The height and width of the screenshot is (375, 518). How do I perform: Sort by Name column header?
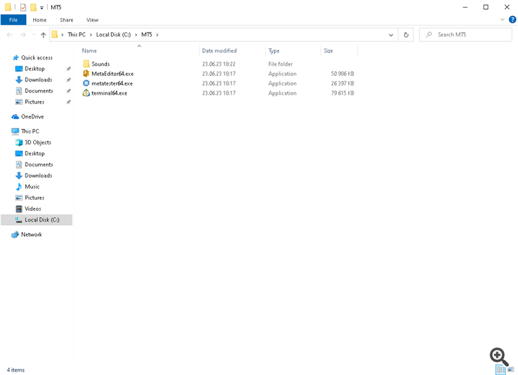89,51
